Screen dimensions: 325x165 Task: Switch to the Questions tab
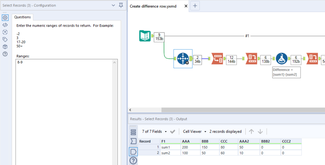[x=22, y=17]
